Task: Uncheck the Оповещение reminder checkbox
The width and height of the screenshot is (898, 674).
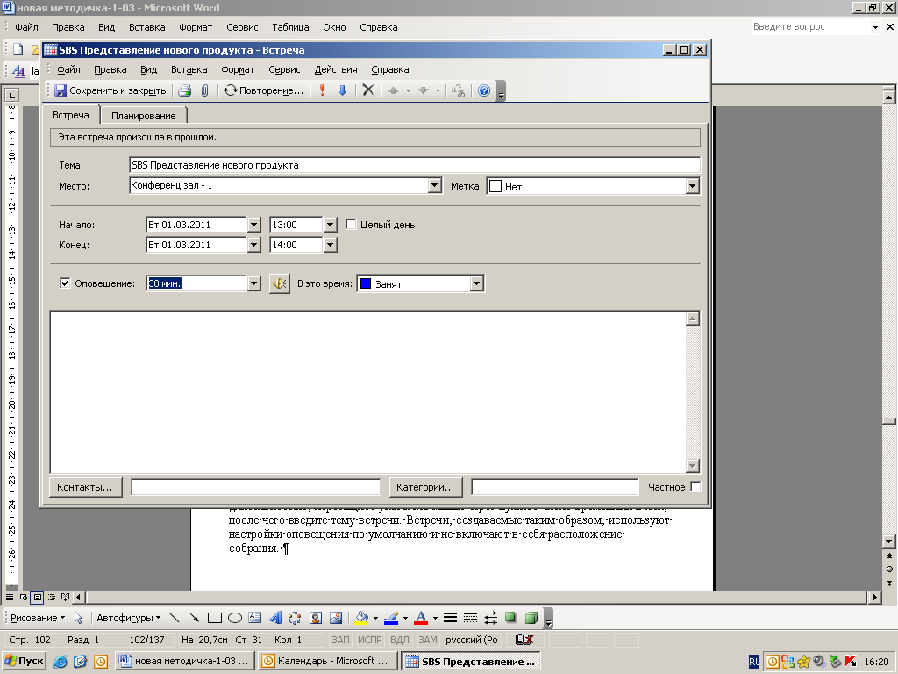Action: coord(65,283)
